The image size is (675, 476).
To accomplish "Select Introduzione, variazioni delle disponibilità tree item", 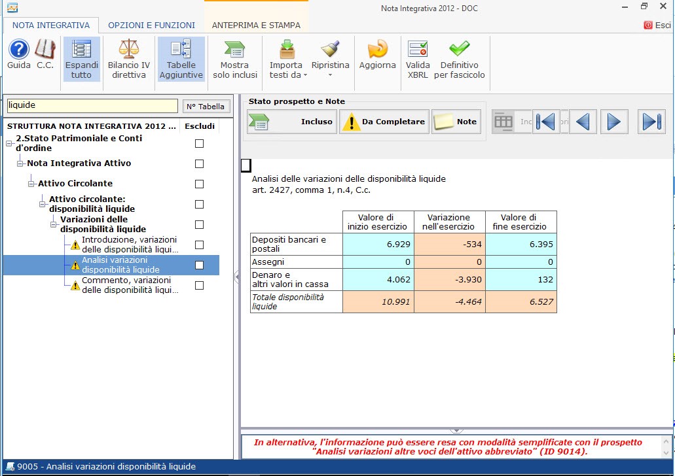I will 130,245.
